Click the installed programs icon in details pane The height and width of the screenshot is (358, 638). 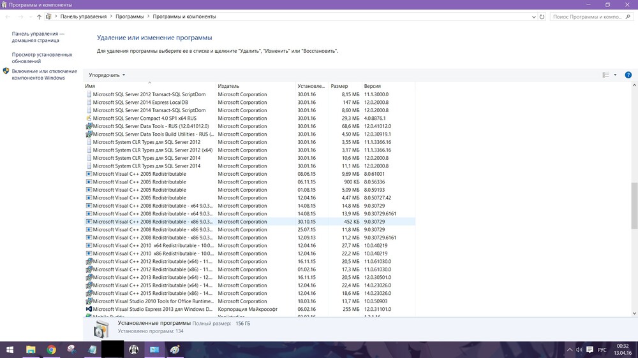pyautogui.click(x=101, y=329)
